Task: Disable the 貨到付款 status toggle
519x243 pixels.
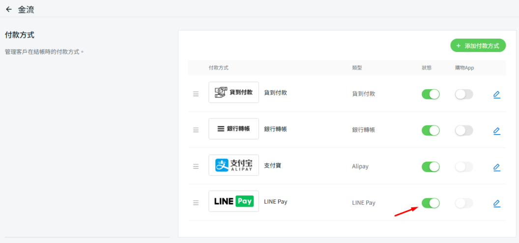Action: [x=431, y=94]
